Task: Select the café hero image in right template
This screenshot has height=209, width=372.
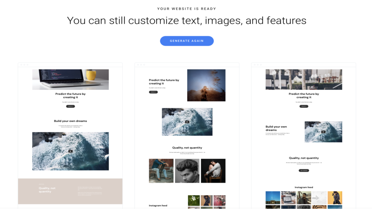Action: [x=304, y=79]
